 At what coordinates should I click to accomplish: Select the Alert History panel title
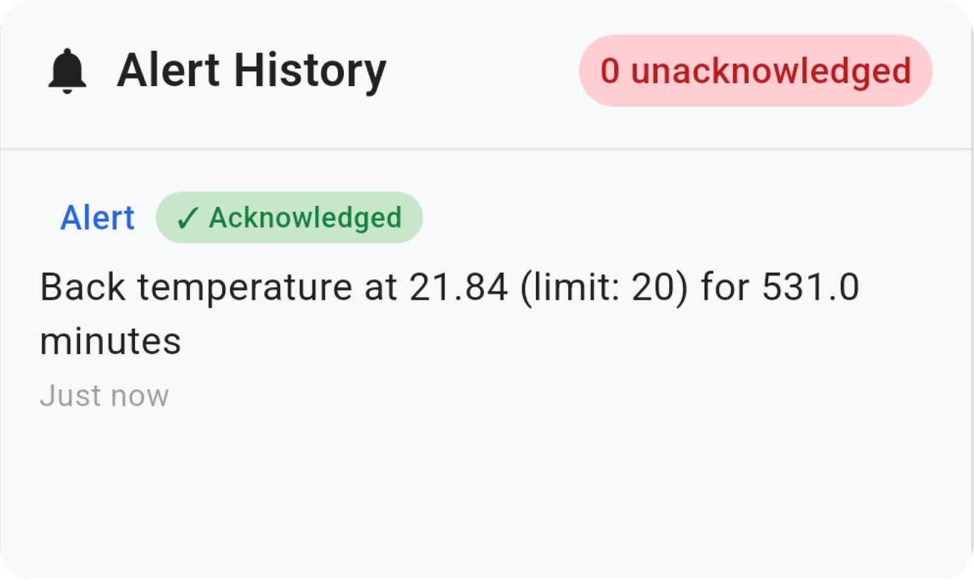[x=251, y=71]
